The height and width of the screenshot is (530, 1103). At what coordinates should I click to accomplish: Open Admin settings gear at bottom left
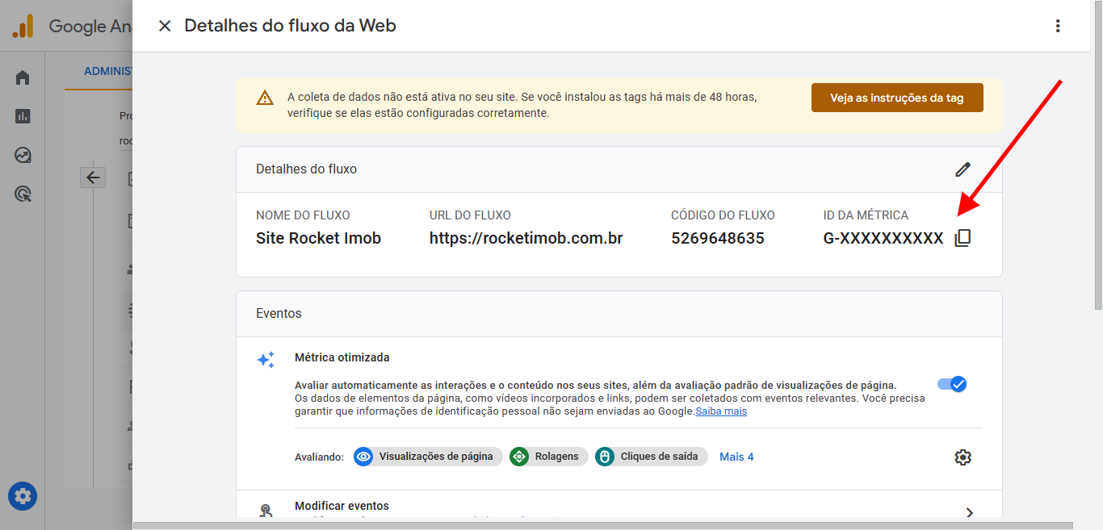tap(23, 495)
